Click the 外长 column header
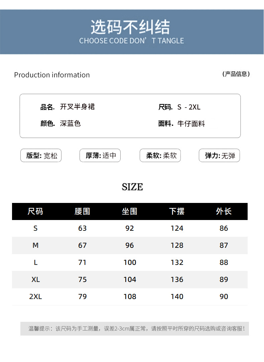The height and width of the screenshot is (362, 264). 224,211
